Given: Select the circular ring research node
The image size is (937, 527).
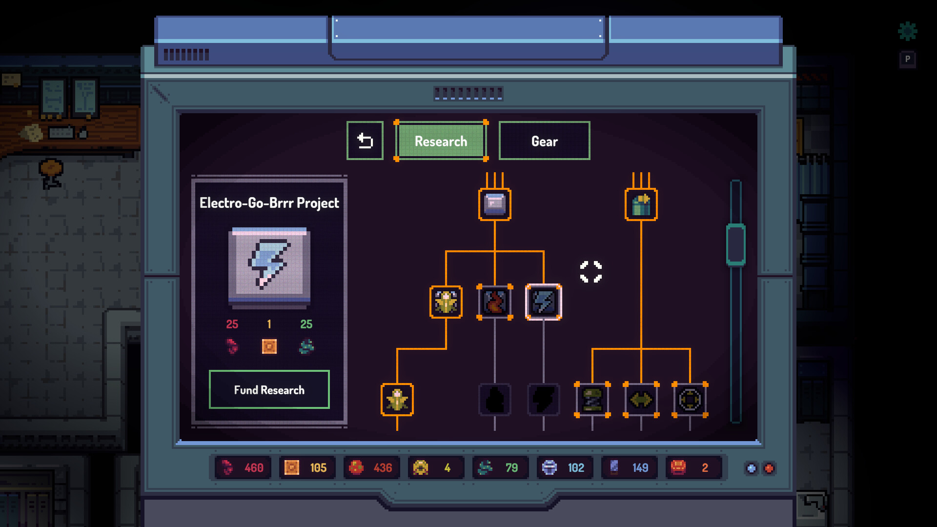Looking at the screenshot, I should coord(689,400).
